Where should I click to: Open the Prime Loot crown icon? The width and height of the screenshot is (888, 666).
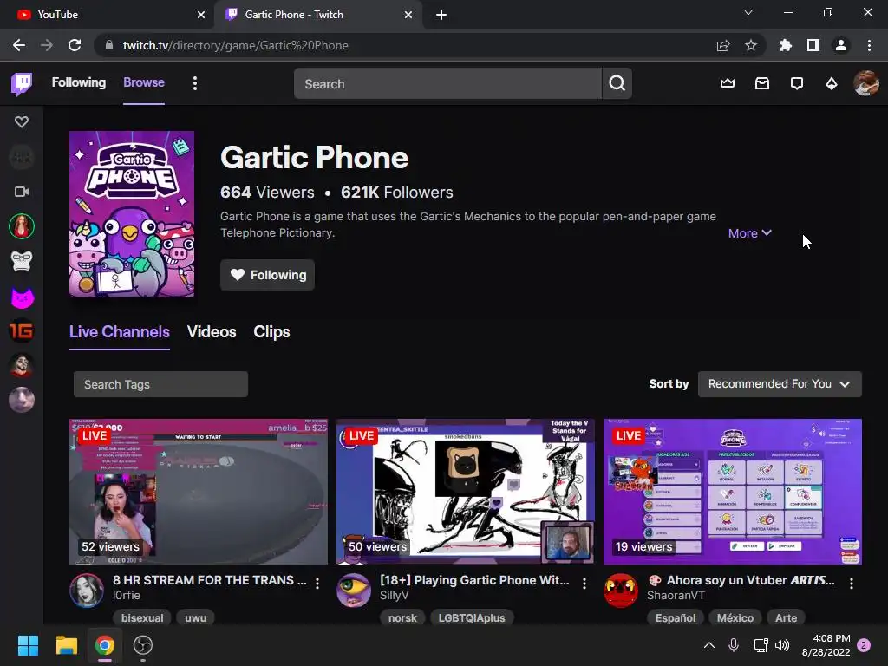pyautogui.click(x=728, y=84)
